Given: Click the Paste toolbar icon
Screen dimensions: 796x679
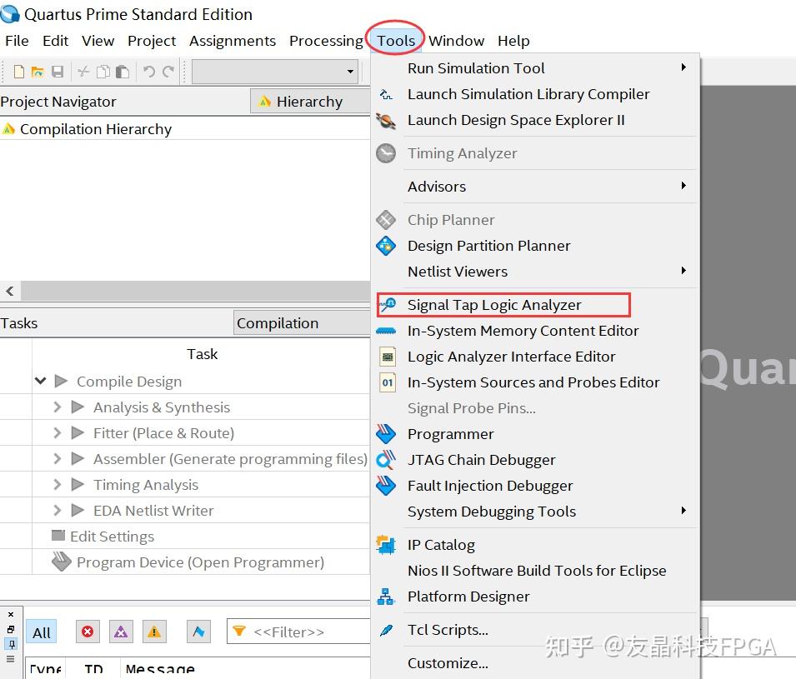Looking at the screenshot, I should click(x=123, y=72).
